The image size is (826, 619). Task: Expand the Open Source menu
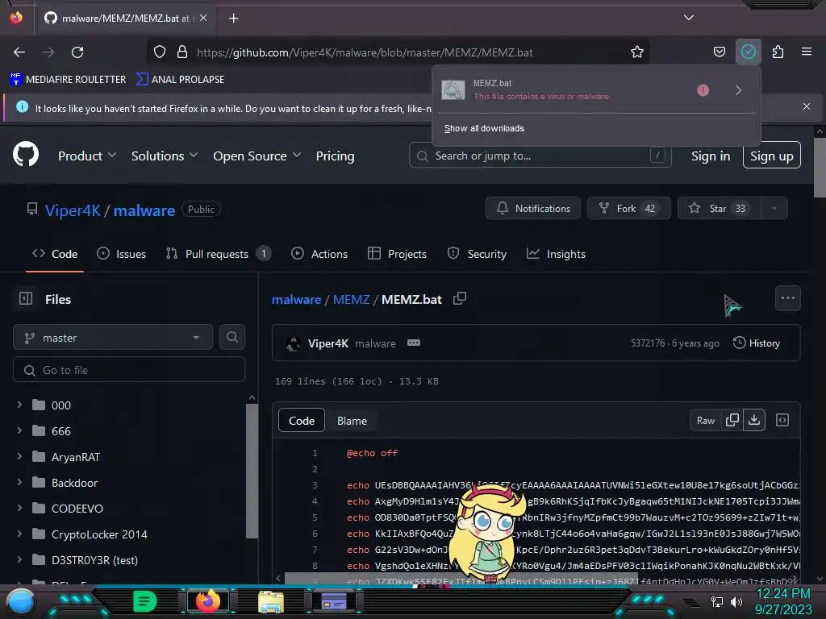click(257, 156)
